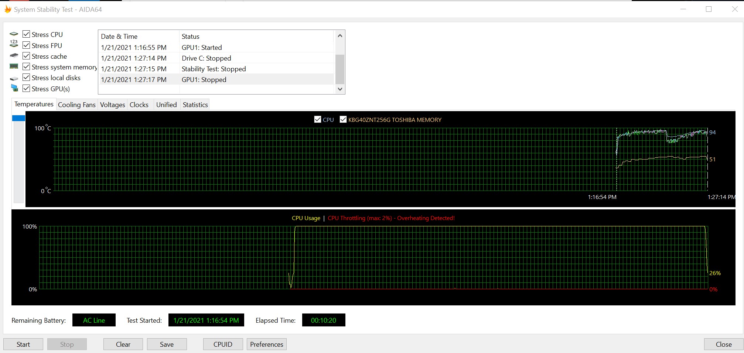744x353 pixels.
Task: Click the disk drive icon beside local disks
Action: click(14, 78)
